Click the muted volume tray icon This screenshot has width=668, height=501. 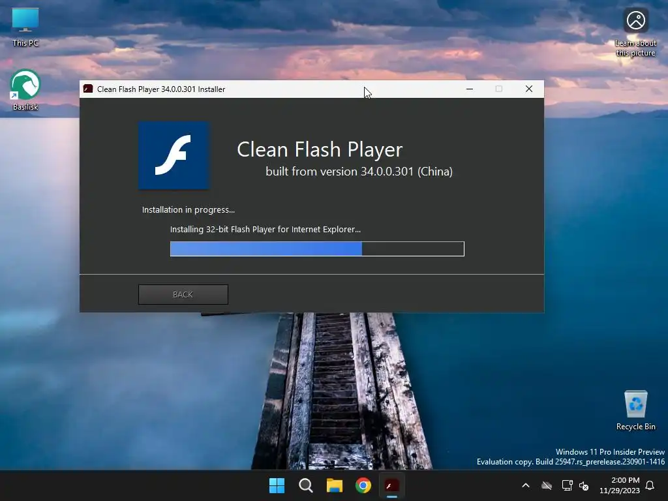click(584, 485)
